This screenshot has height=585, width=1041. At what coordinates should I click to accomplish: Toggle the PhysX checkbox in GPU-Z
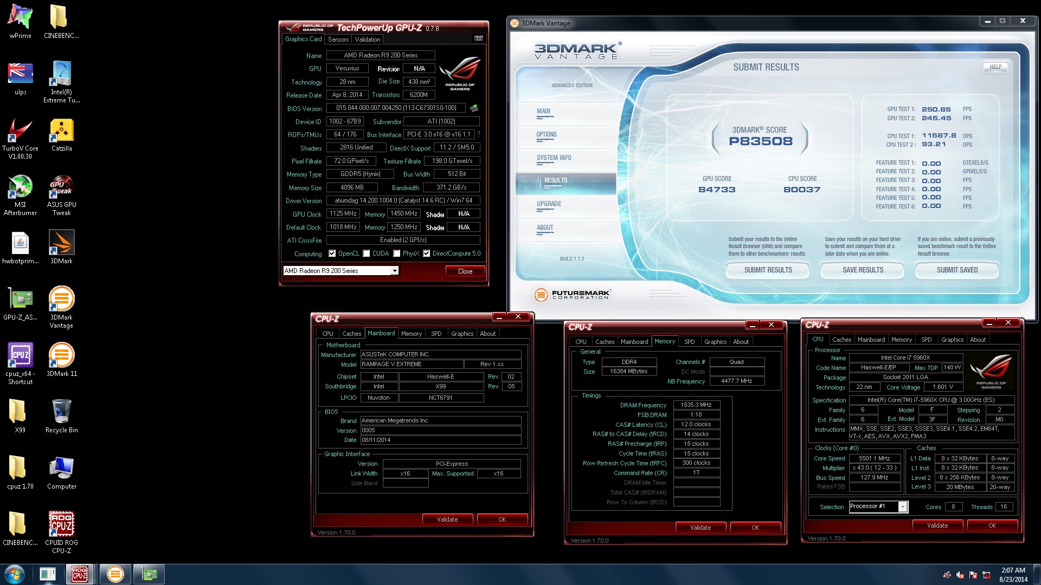click(397, 253)
